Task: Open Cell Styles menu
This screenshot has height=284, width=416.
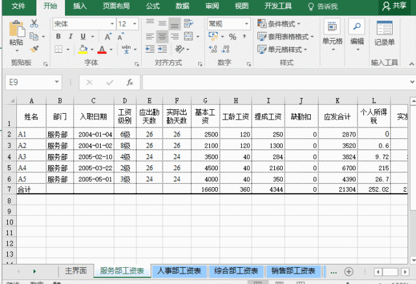Action: [282, 49]
